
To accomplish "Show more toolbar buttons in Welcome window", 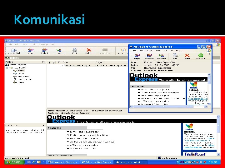I will pos(210,54).
